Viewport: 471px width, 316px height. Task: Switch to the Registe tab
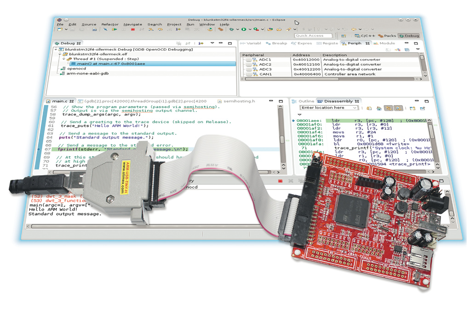[x=327, y=43]
